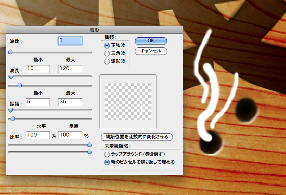Image resolution: width=286 pixels, height=195 pixels.
Task: Click the 波長 最小 input field
Action: point(38,69)
